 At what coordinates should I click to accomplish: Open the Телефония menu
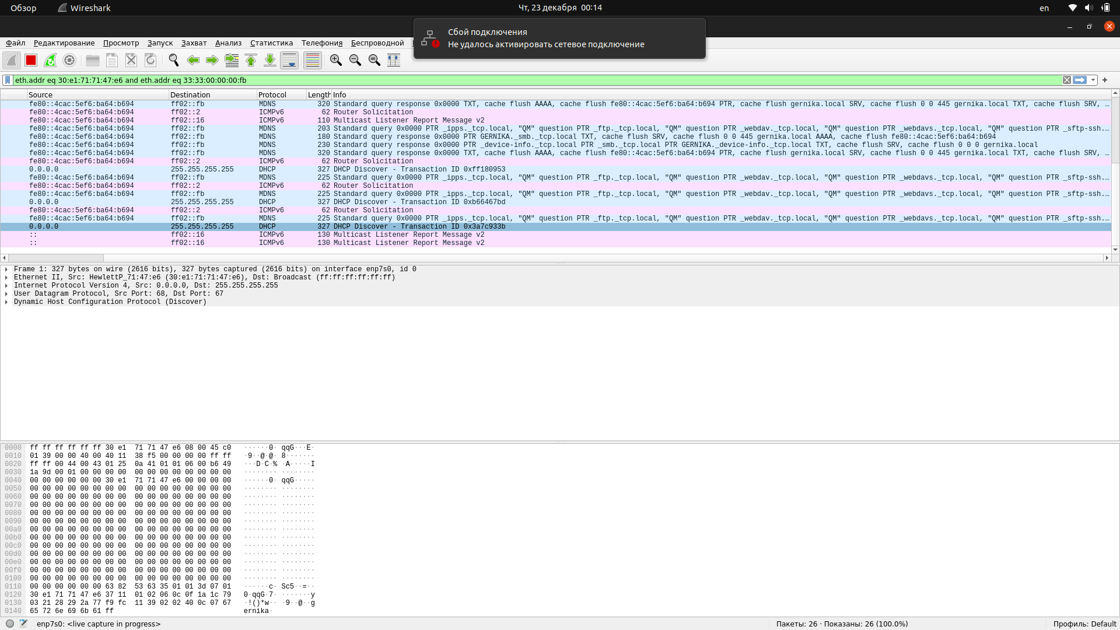322,43
